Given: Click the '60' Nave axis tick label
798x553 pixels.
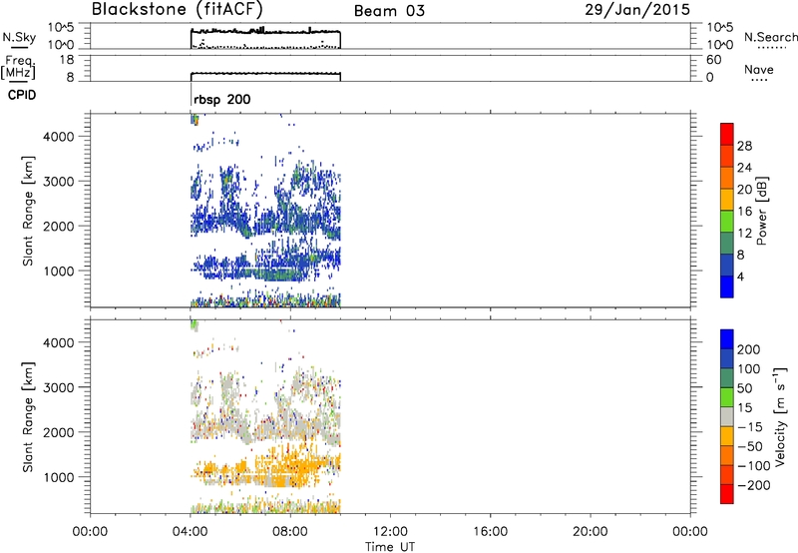Looking at the screenshot, I should pos(714,60).
